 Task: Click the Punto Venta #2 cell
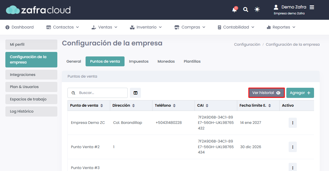[85, 147]
